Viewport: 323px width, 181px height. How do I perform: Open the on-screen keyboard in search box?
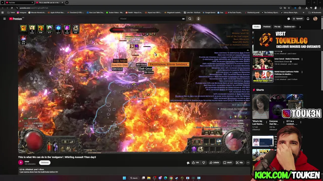[183, 19]
